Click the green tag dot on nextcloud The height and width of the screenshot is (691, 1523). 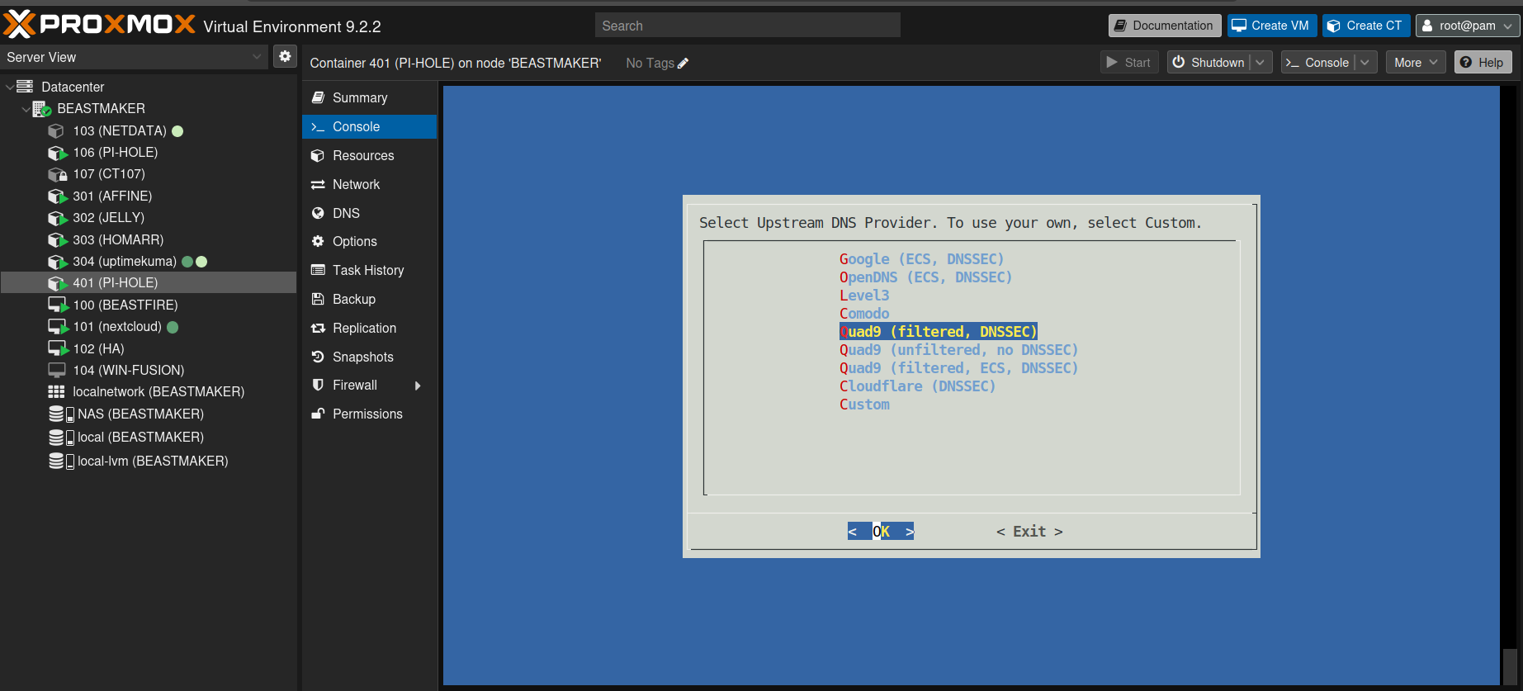pyautogui.click(x=173, y=327)
